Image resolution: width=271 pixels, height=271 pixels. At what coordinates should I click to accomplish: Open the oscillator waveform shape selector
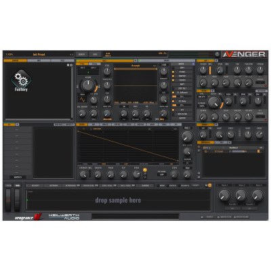pyautogui.click(x=83, y=100)
